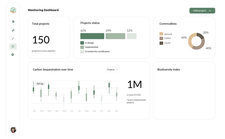Viewport: 225px width, 139px height.
Task: Click the Add project button
Action: coord(202,11)
